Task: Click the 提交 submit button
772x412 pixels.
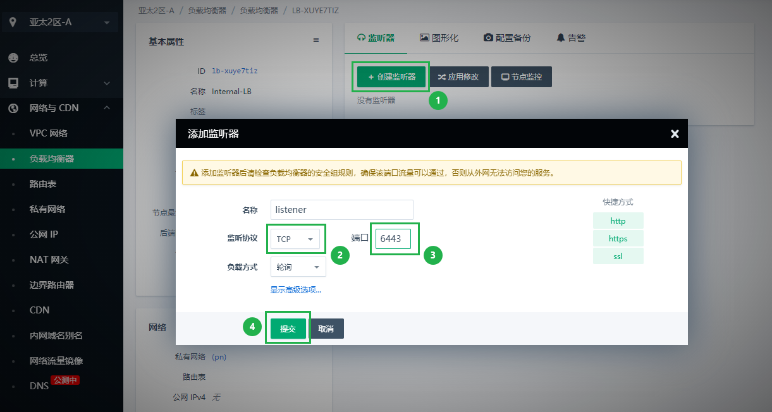Action: (288, 329)
